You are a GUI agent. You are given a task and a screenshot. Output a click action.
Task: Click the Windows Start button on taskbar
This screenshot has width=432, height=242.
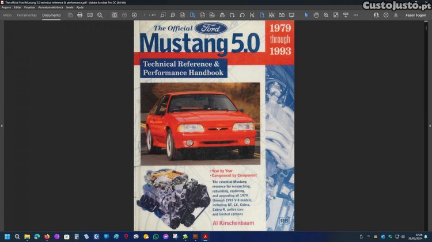point(7,236)
